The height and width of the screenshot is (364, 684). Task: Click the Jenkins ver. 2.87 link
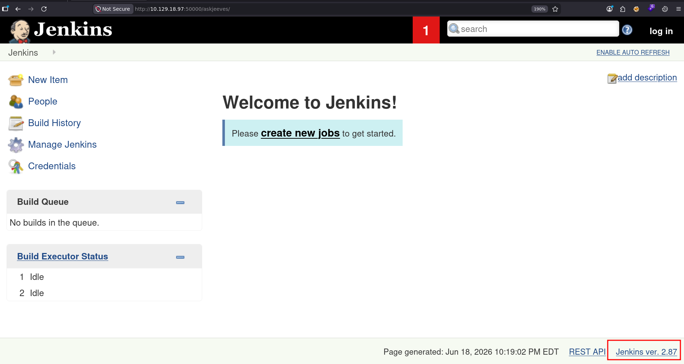[x=646, y=352]
